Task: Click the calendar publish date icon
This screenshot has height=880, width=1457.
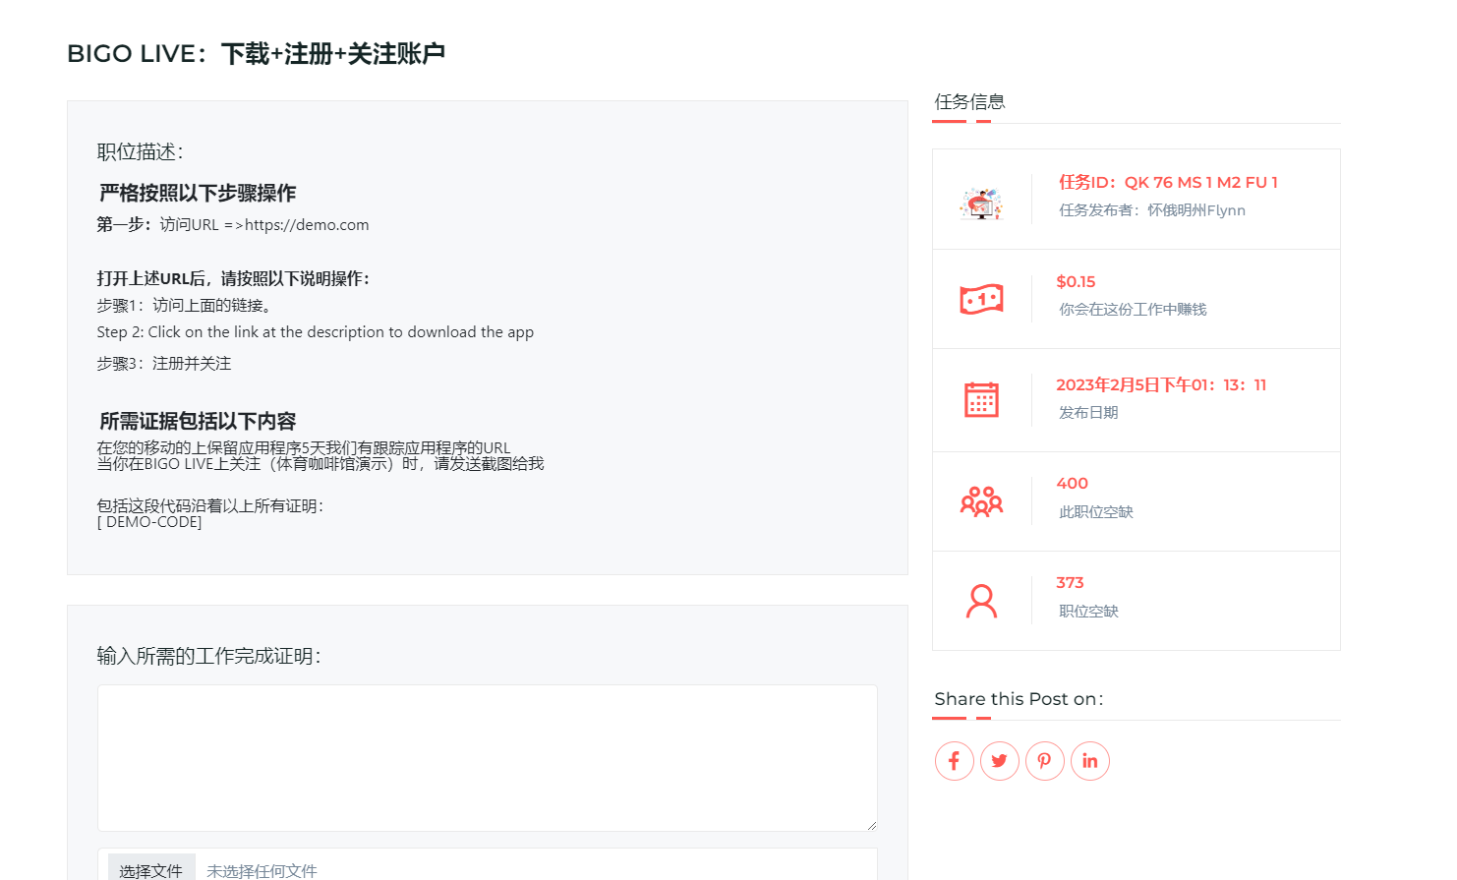Action: point(981,399)
